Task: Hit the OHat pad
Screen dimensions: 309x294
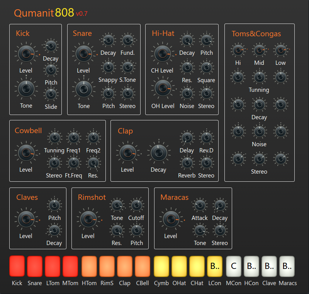Action: pyautogui.click(x=179, y=266)
